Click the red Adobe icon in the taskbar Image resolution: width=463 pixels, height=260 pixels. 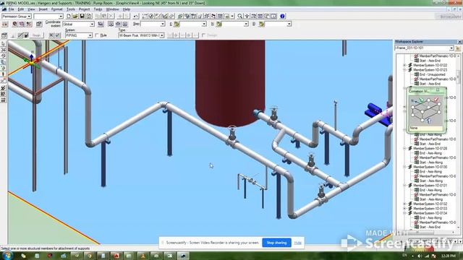(116, 256)
